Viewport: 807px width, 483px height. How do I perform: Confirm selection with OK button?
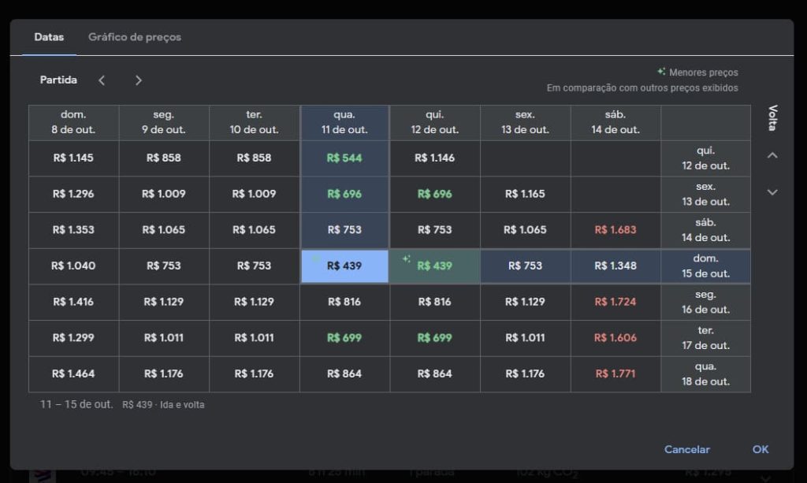(x=761, y=450)
